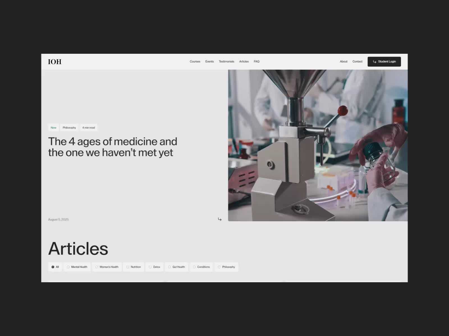Viewport: 449px width, 336px height.
Task: Select the Conditions filter radio
Action: pyautogui.click(x=201, y=267)
